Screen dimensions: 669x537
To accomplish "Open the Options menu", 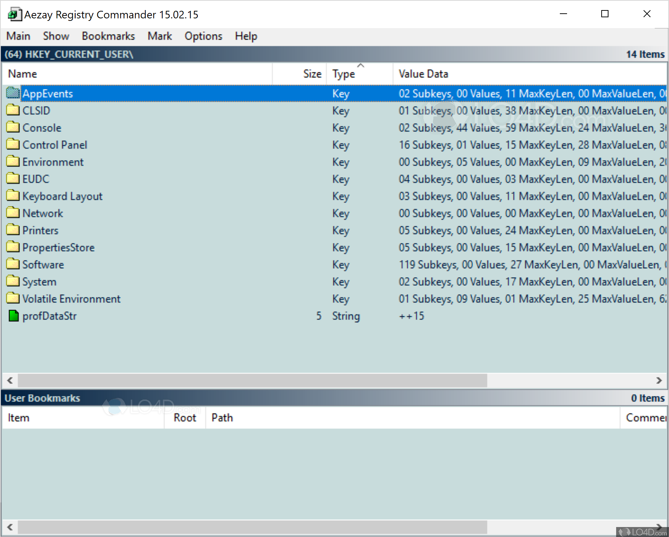I will 203,36.
